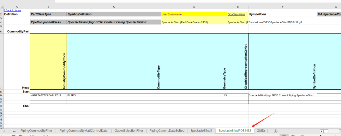
Task: Click the Start label cell
Action: pyautogui.click(x=17, y=92)
